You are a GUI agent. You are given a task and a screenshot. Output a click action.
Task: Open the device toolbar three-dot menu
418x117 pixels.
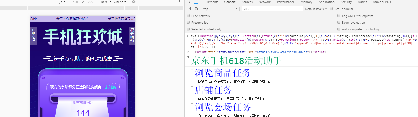(x=180, y=2)
